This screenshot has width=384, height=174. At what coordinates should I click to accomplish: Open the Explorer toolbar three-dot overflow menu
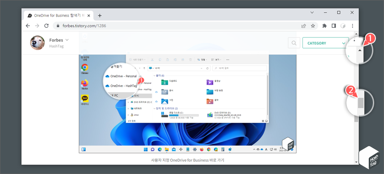(228, 60)
